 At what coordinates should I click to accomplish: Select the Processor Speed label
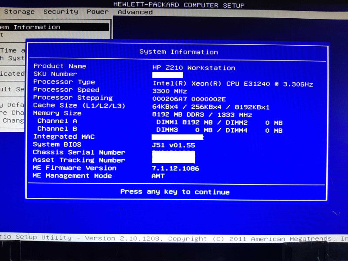67,90
